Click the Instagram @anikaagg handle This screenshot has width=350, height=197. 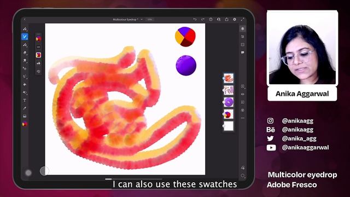[x=297, y=121]
